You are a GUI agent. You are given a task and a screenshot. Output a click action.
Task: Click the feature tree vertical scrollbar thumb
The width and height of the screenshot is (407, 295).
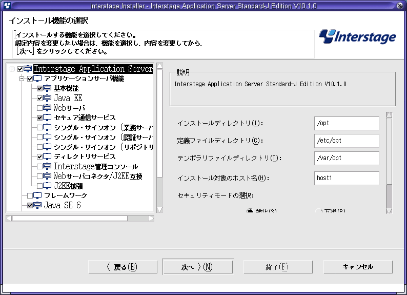pyautogui.click(x=160, y=123)
